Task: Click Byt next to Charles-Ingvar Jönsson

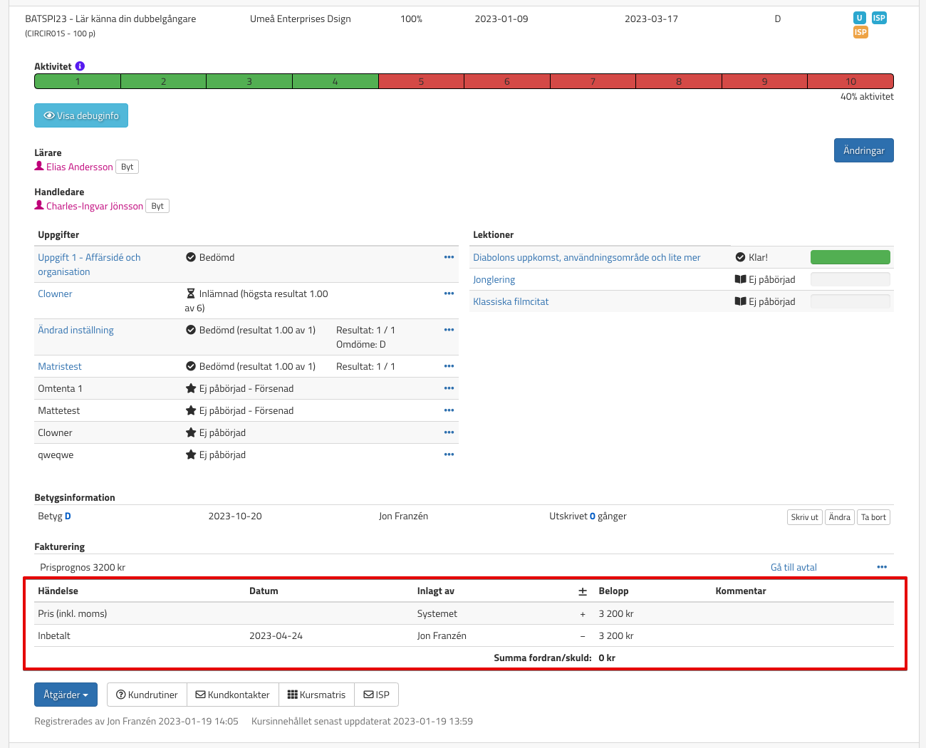Action: [x=157, y=206]
